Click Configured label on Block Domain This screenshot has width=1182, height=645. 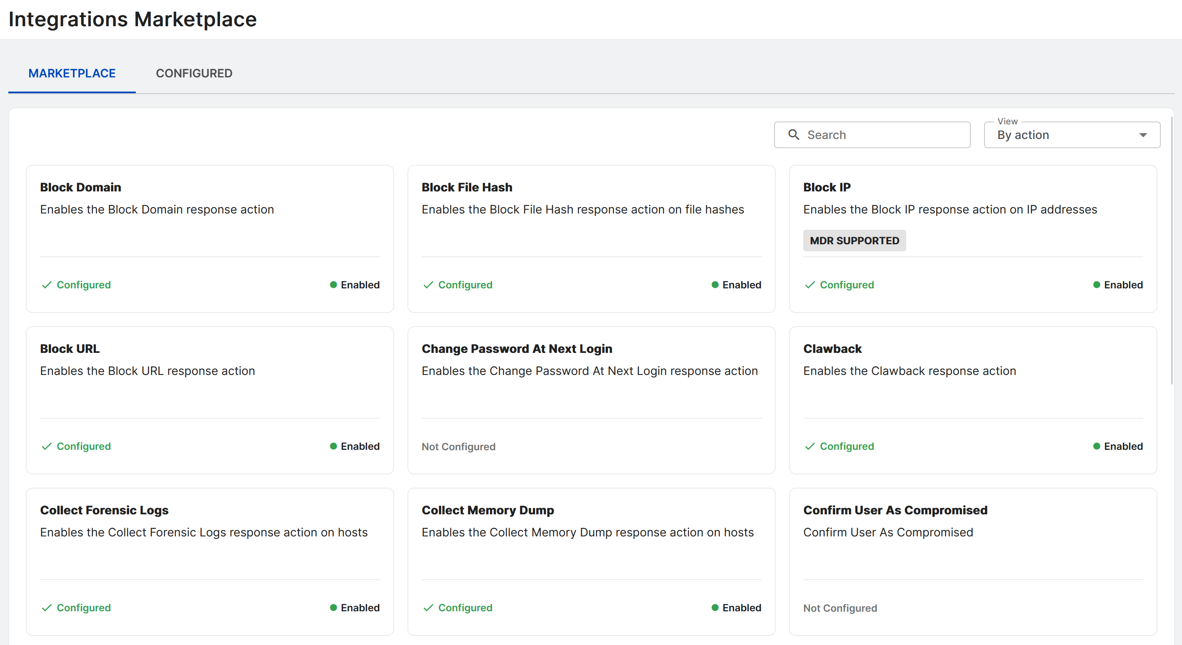83,285
